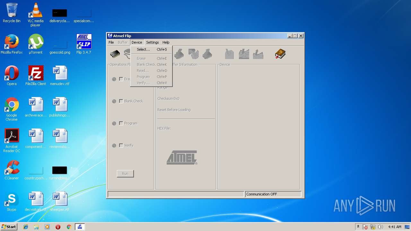Choose Select... from the Device menu
The image size is (411, 231).
pyautogui.click(x=152, y=49)
